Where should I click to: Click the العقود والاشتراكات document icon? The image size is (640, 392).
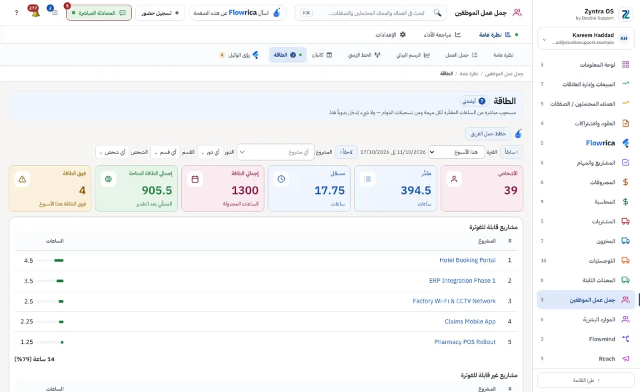point(625,123)
